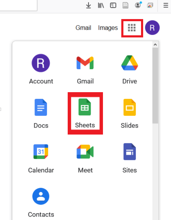Open Gmail from the apps panel
The width and height of the screenshot is (171, 220).
pos(85,70)
